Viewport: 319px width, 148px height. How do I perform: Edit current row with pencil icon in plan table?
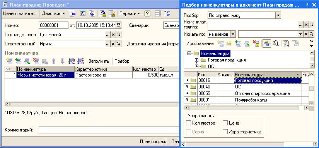pyautogui.click(x=27, y=61)
